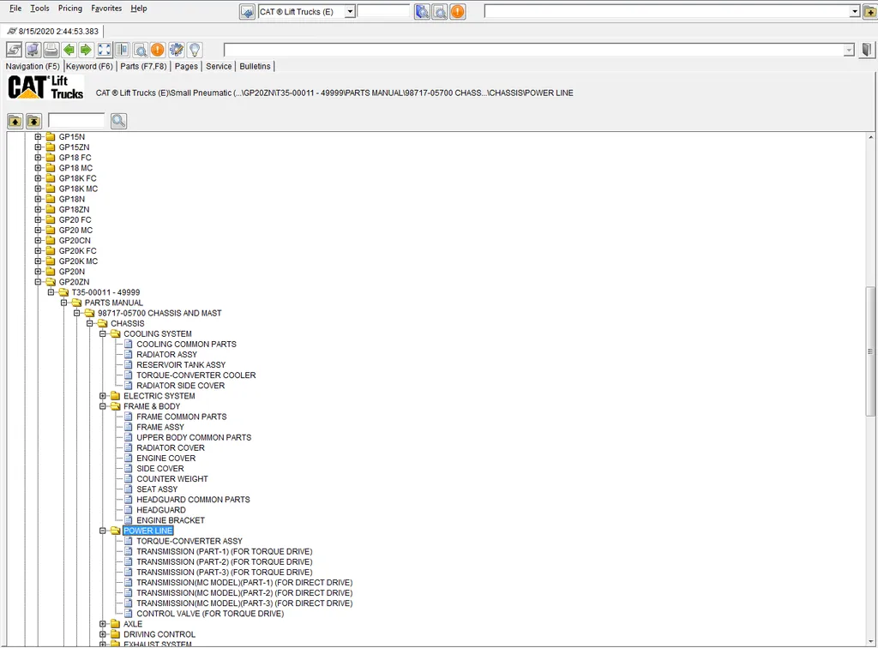Go back with the green left arrow
The image size is (878, 648).
coord(69,50)
